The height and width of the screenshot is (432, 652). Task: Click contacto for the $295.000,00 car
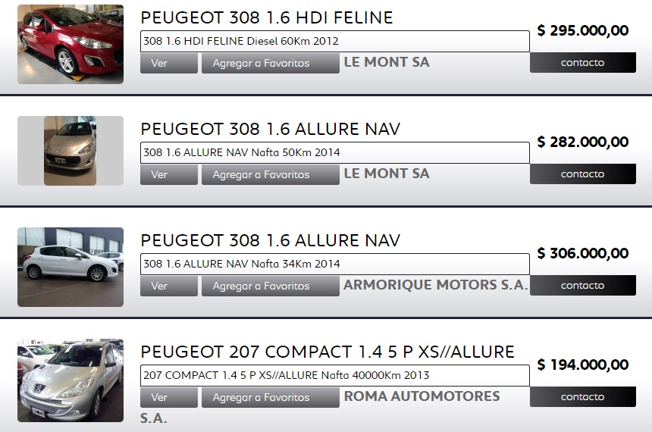(582, 63)
